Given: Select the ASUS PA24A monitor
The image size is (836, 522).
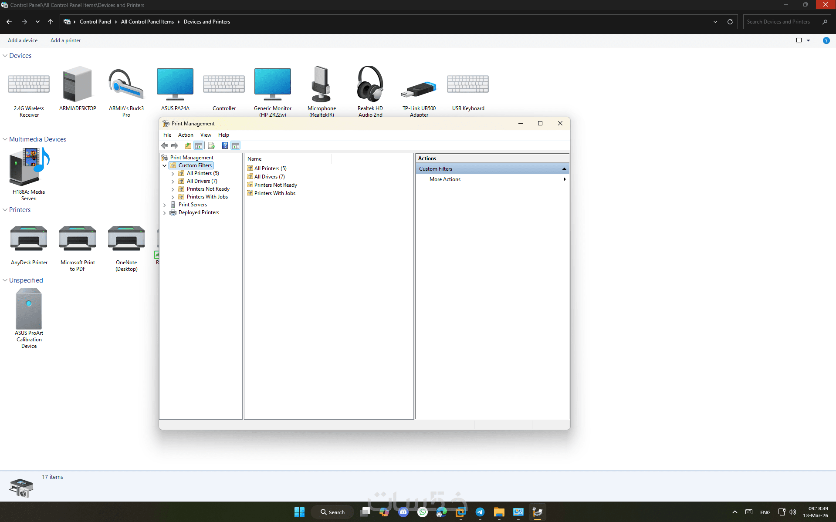Looking at the screenshot, I should [175, 88].
